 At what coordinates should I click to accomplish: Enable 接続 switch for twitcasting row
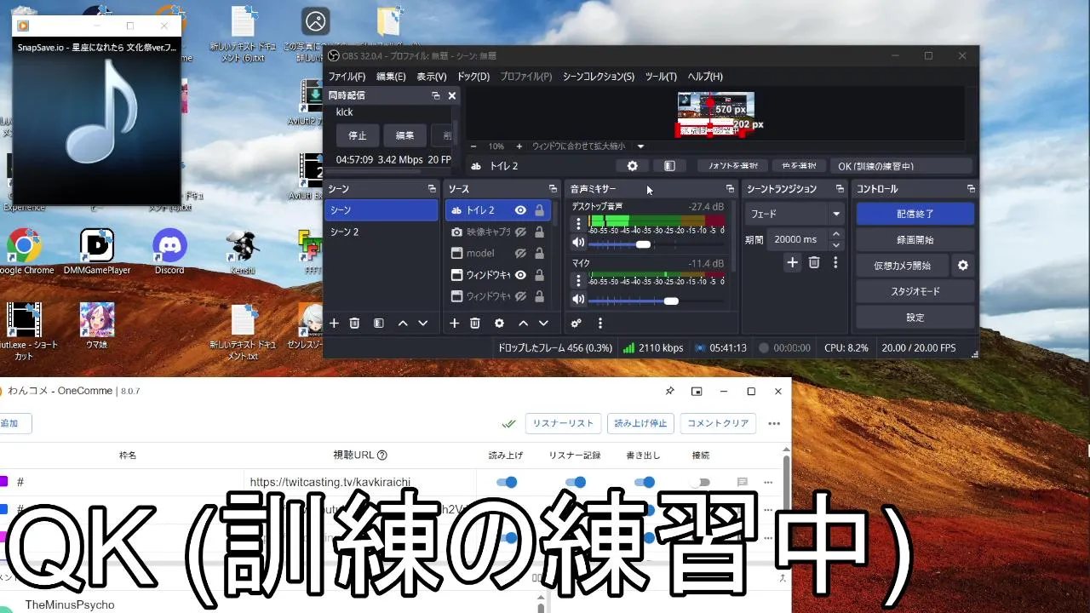pyautogui.click(x=701, y=482)
